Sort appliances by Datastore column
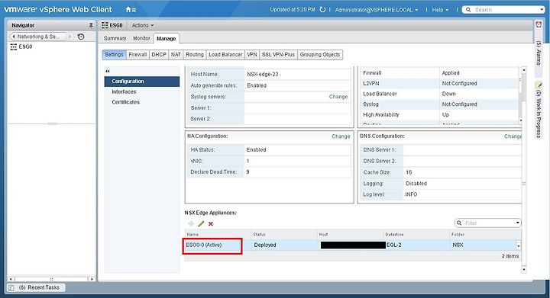550x298 pixels. [x=416, y=234]
